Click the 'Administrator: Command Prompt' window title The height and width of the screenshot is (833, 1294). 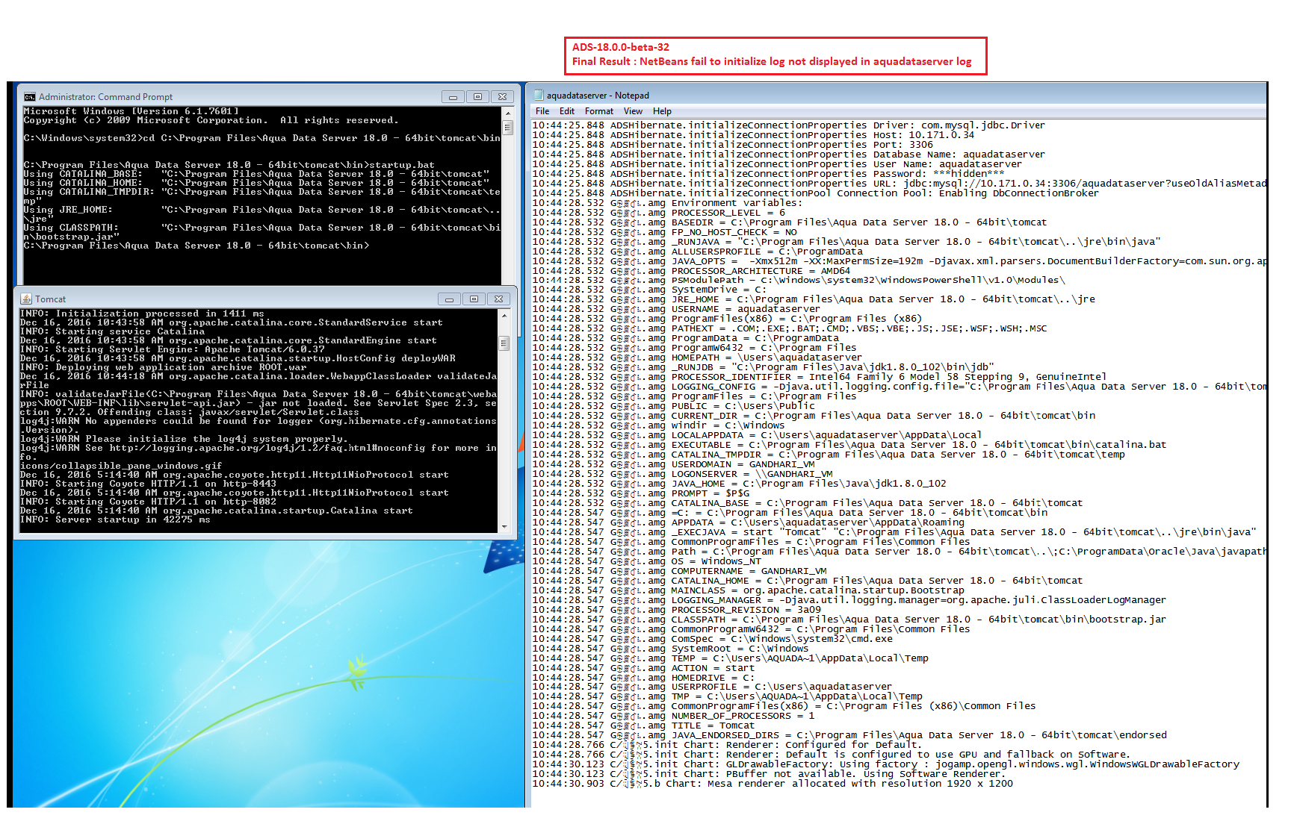pyautogui.click(x=105, y=97)
